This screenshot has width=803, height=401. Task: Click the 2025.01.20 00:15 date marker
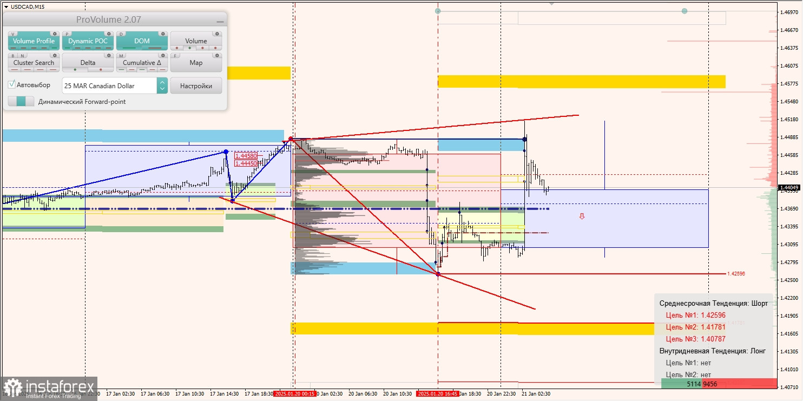tap(294, 394)
